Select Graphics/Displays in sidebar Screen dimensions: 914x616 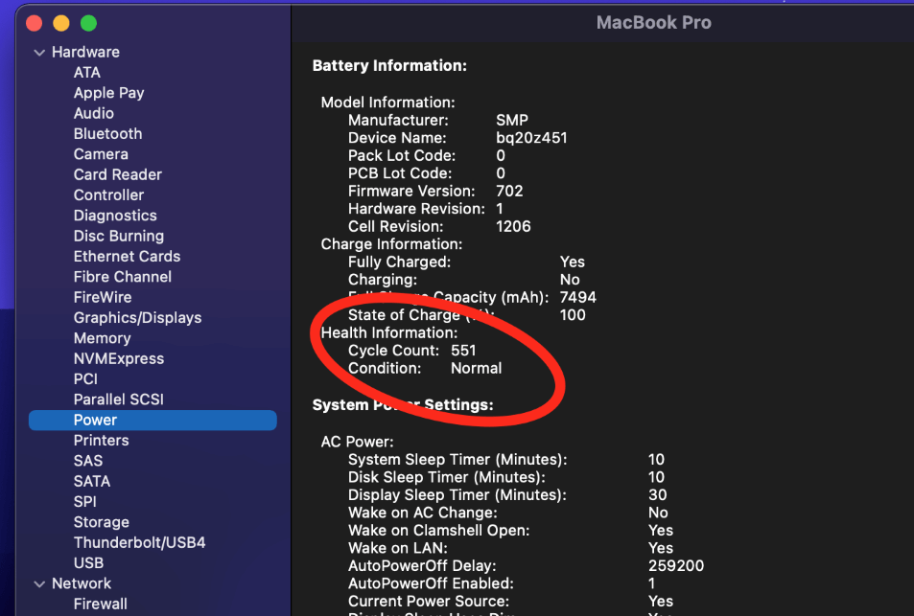pyautogui.click(x=137, y=317)
